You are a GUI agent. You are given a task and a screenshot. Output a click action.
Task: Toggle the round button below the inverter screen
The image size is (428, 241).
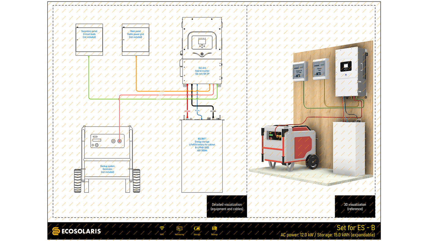(202, 54)
